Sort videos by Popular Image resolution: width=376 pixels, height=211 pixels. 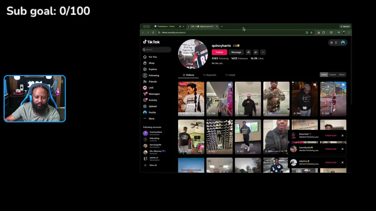(x=333, y=74)
